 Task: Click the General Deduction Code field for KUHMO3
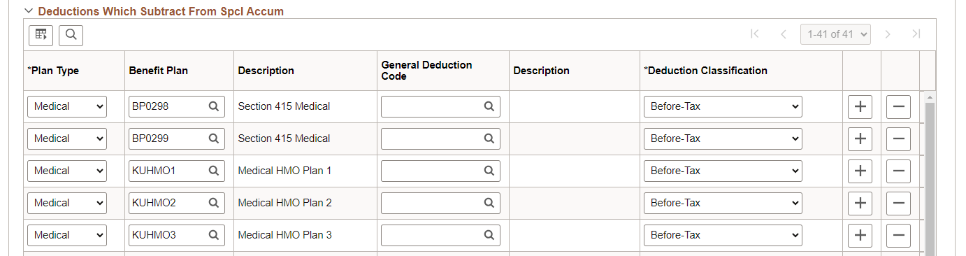coord(440,235)
